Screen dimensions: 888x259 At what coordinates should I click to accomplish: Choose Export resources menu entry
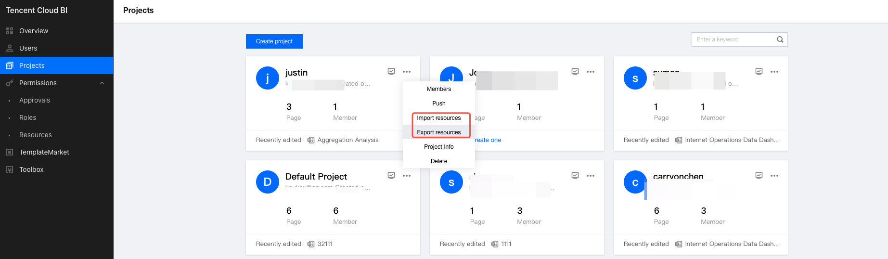[438, 132]
